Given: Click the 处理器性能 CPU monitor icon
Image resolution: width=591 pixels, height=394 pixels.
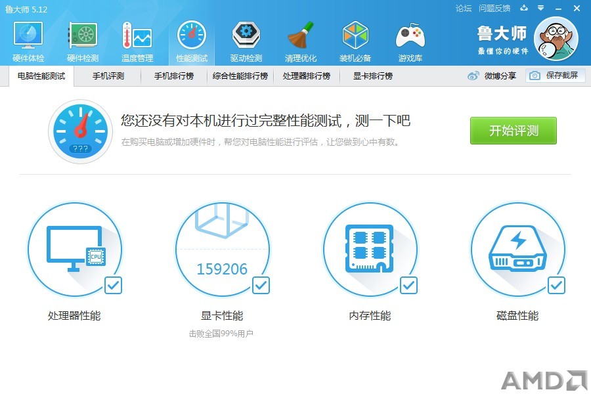Looking at the screenshot, I should pos(76,249).
